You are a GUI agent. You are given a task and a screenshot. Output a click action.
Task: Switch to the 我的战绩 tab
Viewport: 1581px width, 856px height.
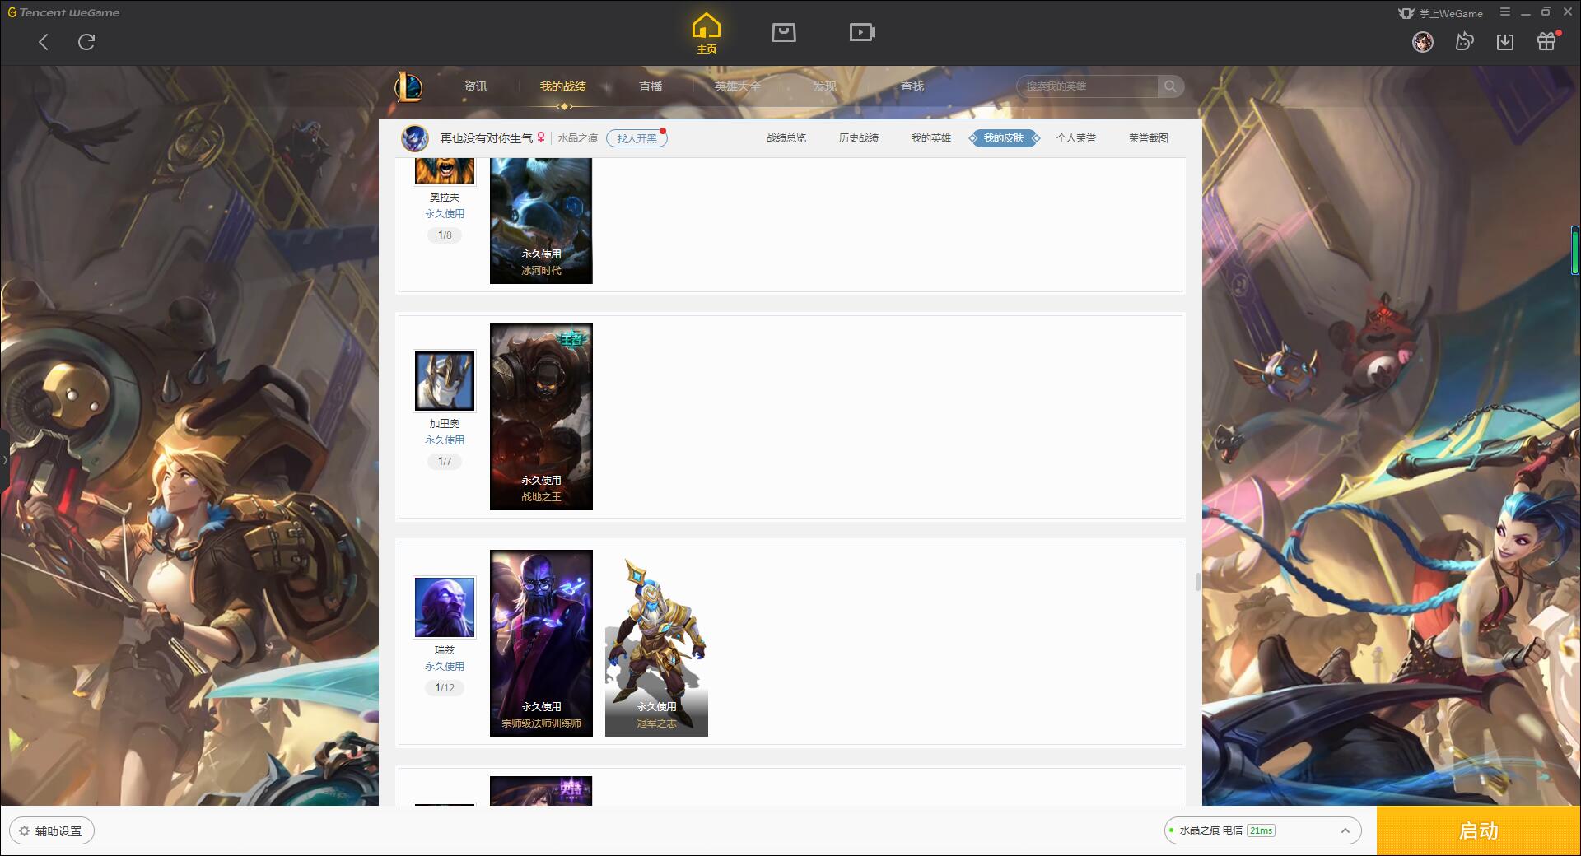tap(563, 86)
